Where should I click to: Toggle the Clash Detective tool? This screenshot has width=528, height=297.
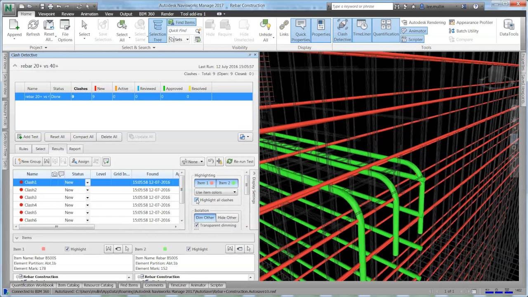[342, 31]
